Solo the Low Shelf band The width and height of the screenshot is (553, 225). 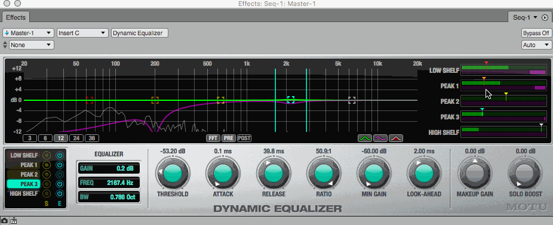tap(47, 155)
